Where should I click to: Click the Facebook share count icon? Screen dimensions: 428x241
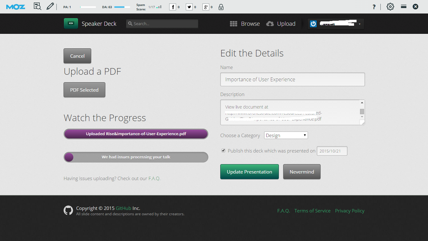click(x=173, y=7)
